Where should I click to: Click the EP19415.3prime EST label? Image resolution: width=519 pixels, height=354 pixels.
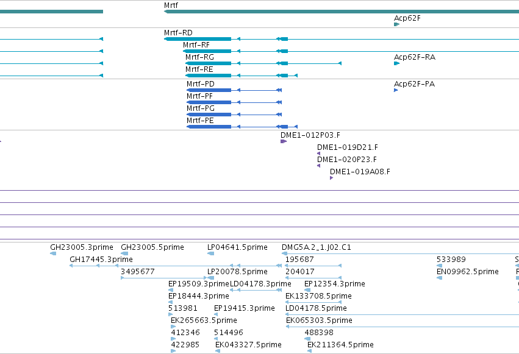pyautogui.click(x=245, y=308)
